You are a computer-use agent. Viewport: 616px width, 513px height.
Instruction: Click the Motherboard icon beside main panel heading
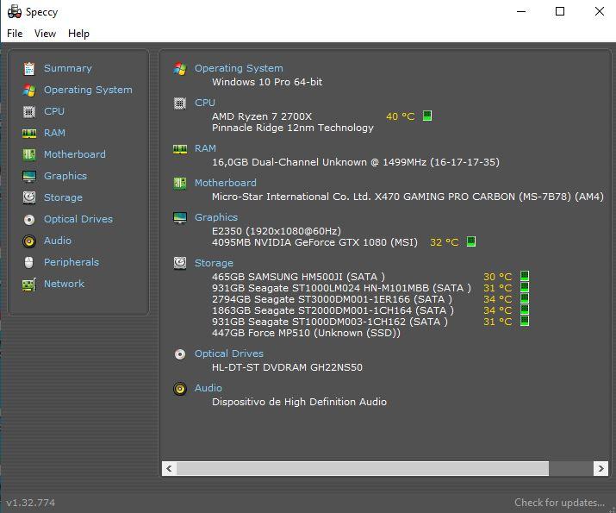(x=180, y=183)
